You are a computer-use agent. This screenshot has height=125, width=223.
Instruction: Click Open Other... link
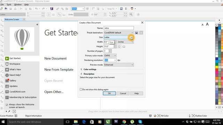click(x=54, y=92)
